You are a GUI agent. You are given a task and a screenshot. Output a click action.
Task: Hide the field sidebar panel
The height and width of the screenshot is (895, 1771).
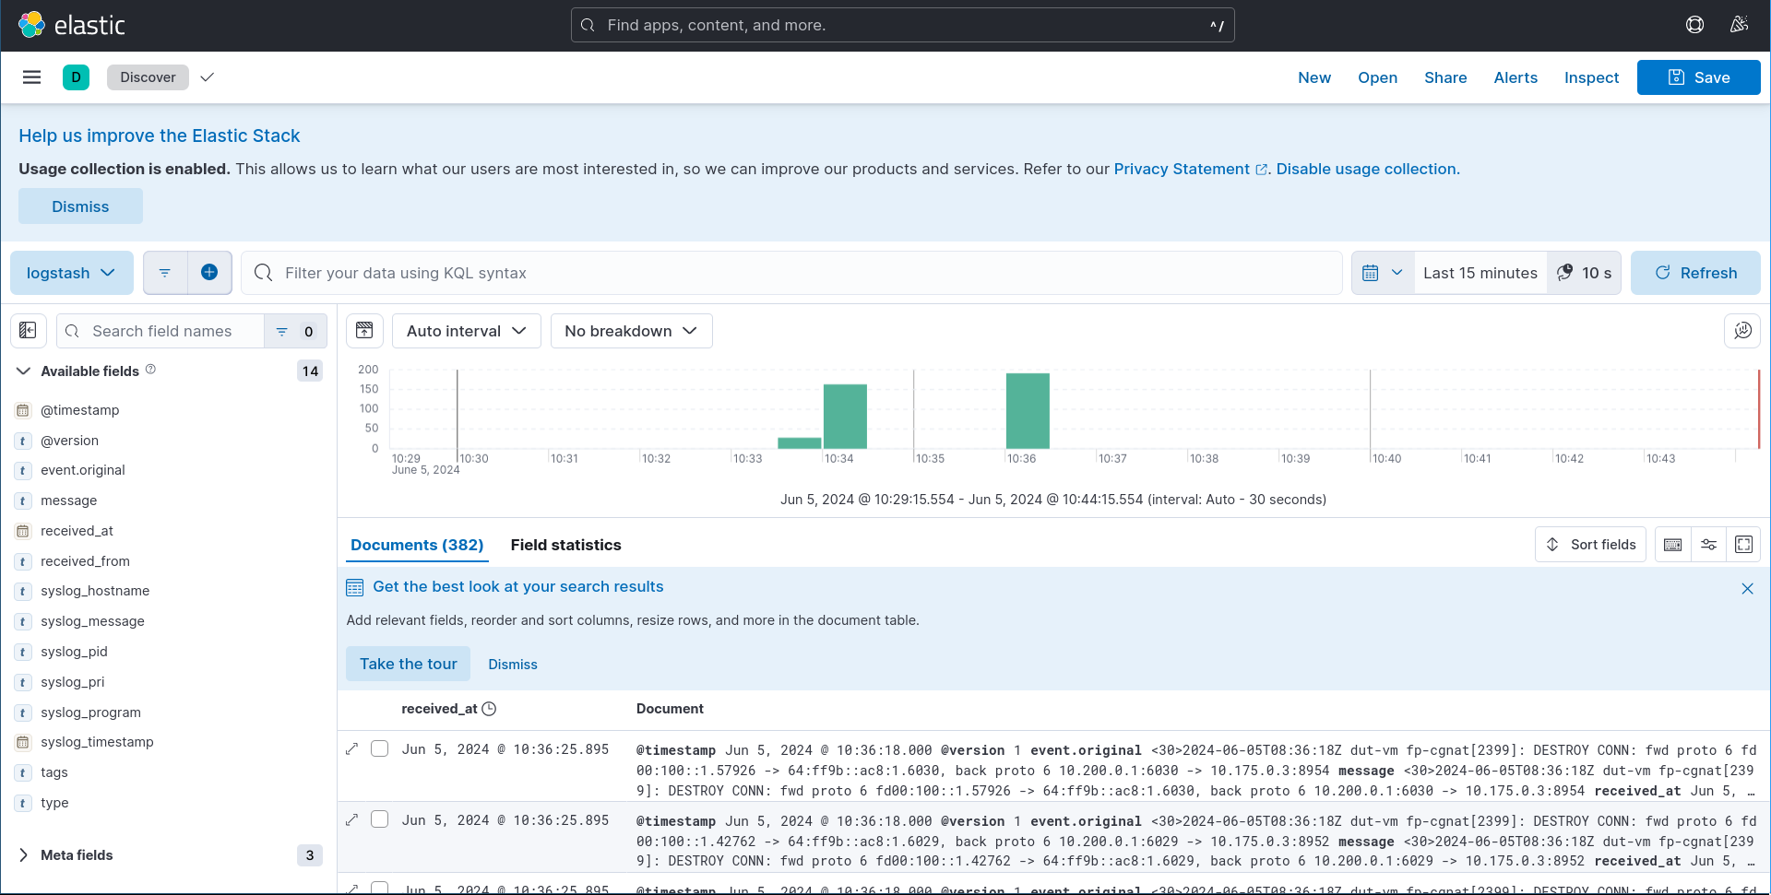coord(28,331)
